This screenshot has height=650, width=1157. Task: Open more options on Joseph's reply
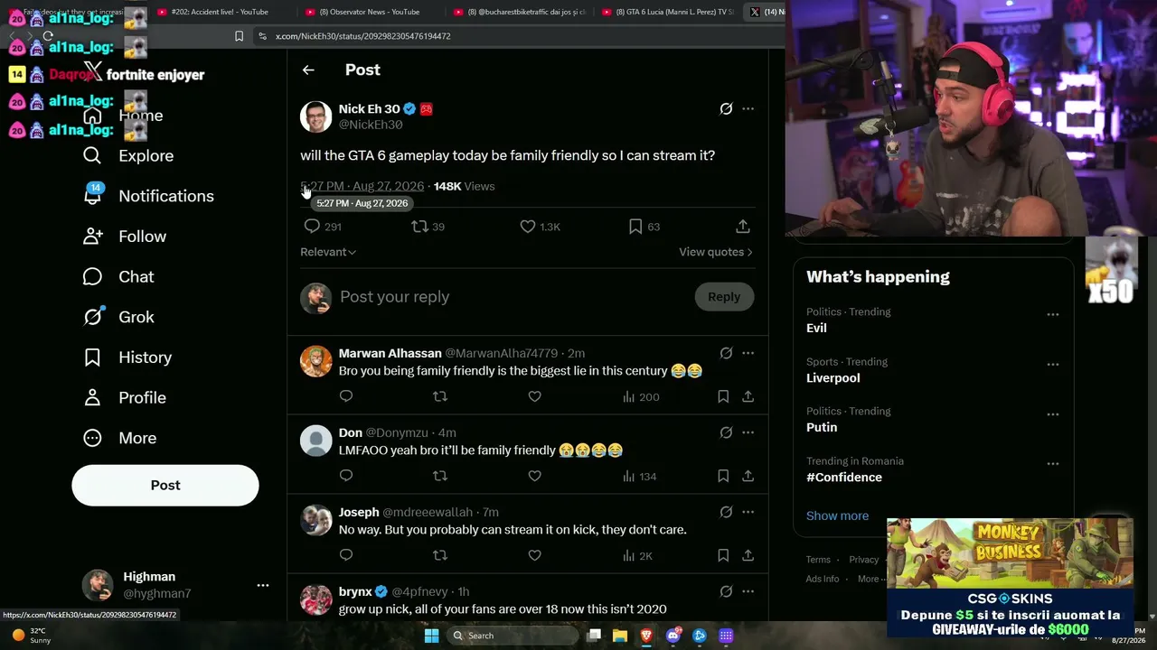click(x=748, y=512)
